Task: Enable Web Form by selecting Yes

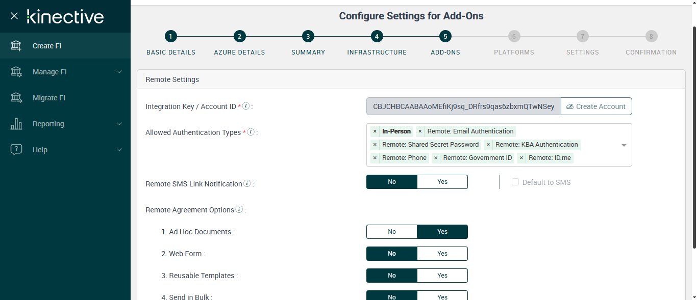Action: pyautogui.click(x=442, y=254)
